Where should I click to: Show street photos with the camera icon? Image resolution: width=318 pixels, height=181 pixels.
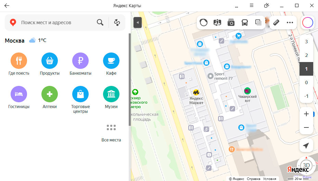[x=231, y=23]
